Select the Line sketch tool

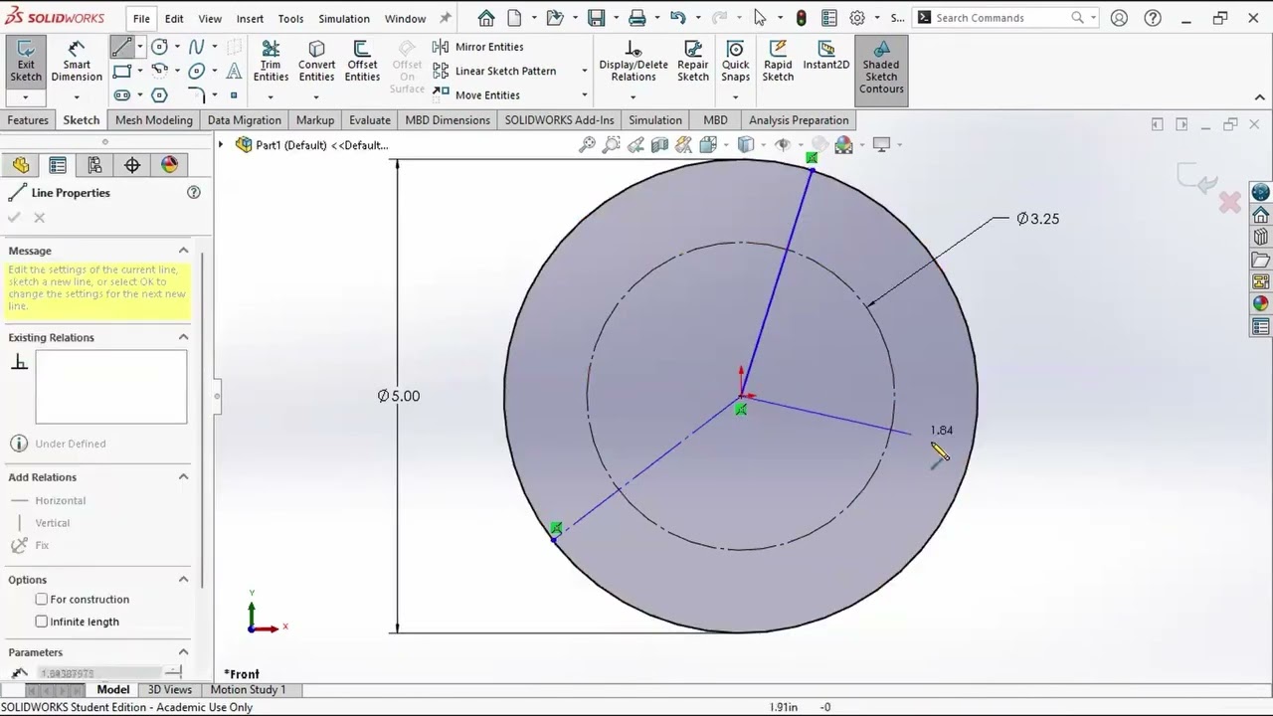point(121,47)
